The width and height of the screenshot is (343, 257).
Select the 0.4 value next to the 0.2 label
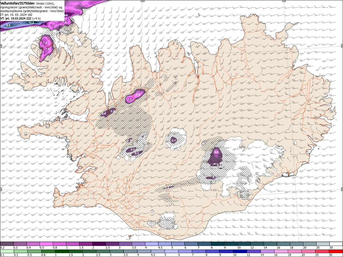tap(104, 114)
